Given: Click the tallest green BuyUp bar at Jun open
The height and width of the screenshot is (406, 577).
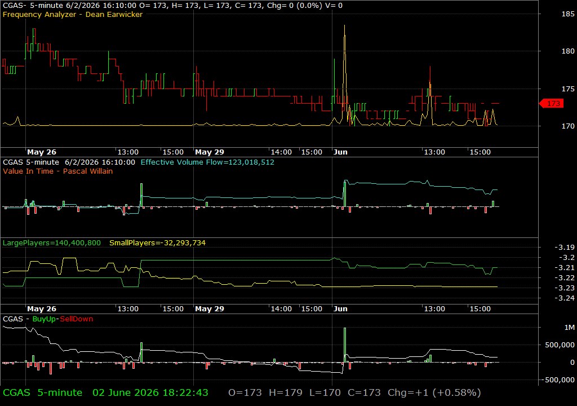Looking at the screenshot, I should 345,345.
